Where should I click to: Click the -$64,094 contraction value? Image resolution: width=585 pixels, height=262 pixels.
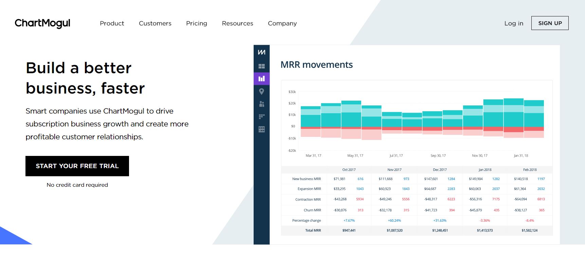[x=520, y=199]
